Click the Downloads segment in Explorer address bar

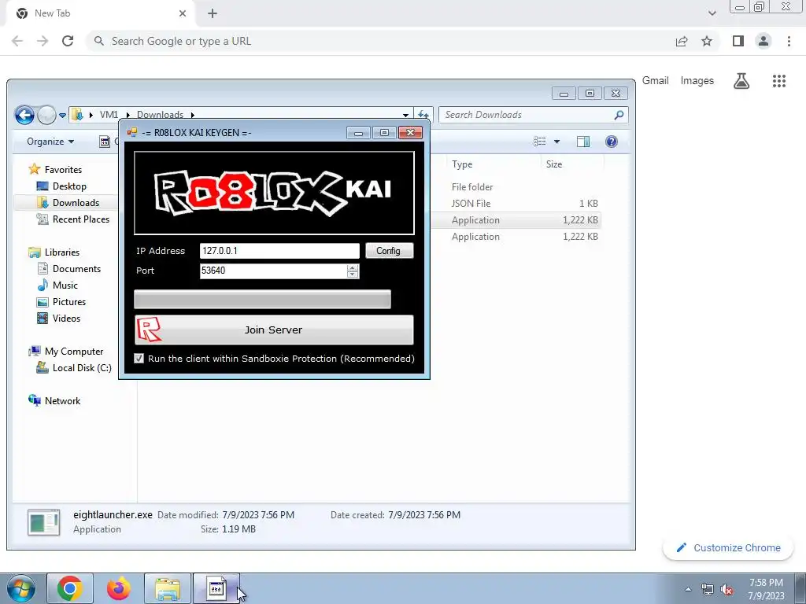point(160,115)
